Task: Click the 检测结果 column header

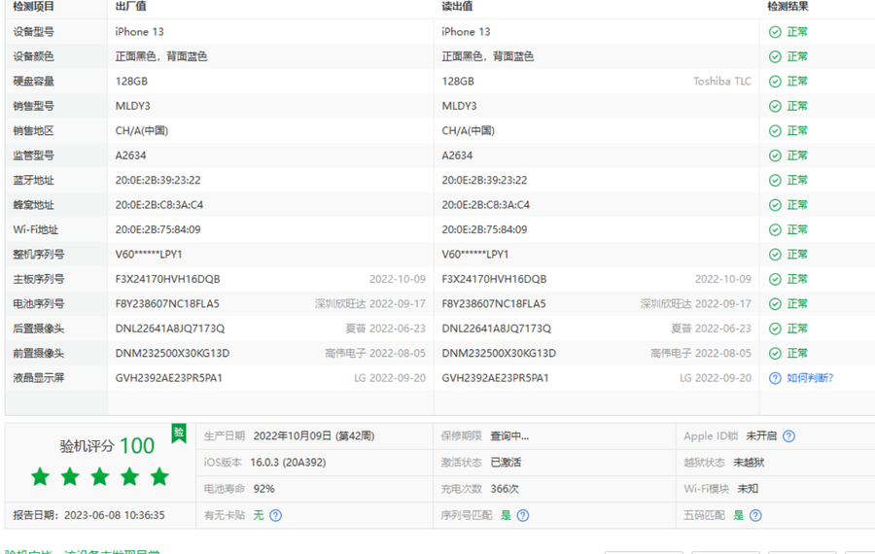Action: click(x=787, y=7)
